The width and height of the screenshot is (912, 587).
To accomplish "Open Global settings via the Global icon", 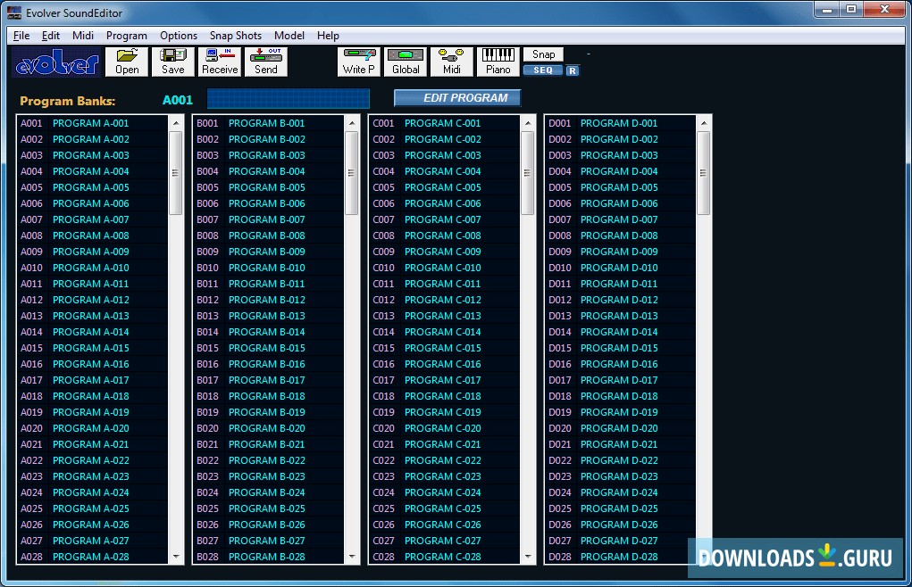I will pyautogui.click(x=405, y=61).
